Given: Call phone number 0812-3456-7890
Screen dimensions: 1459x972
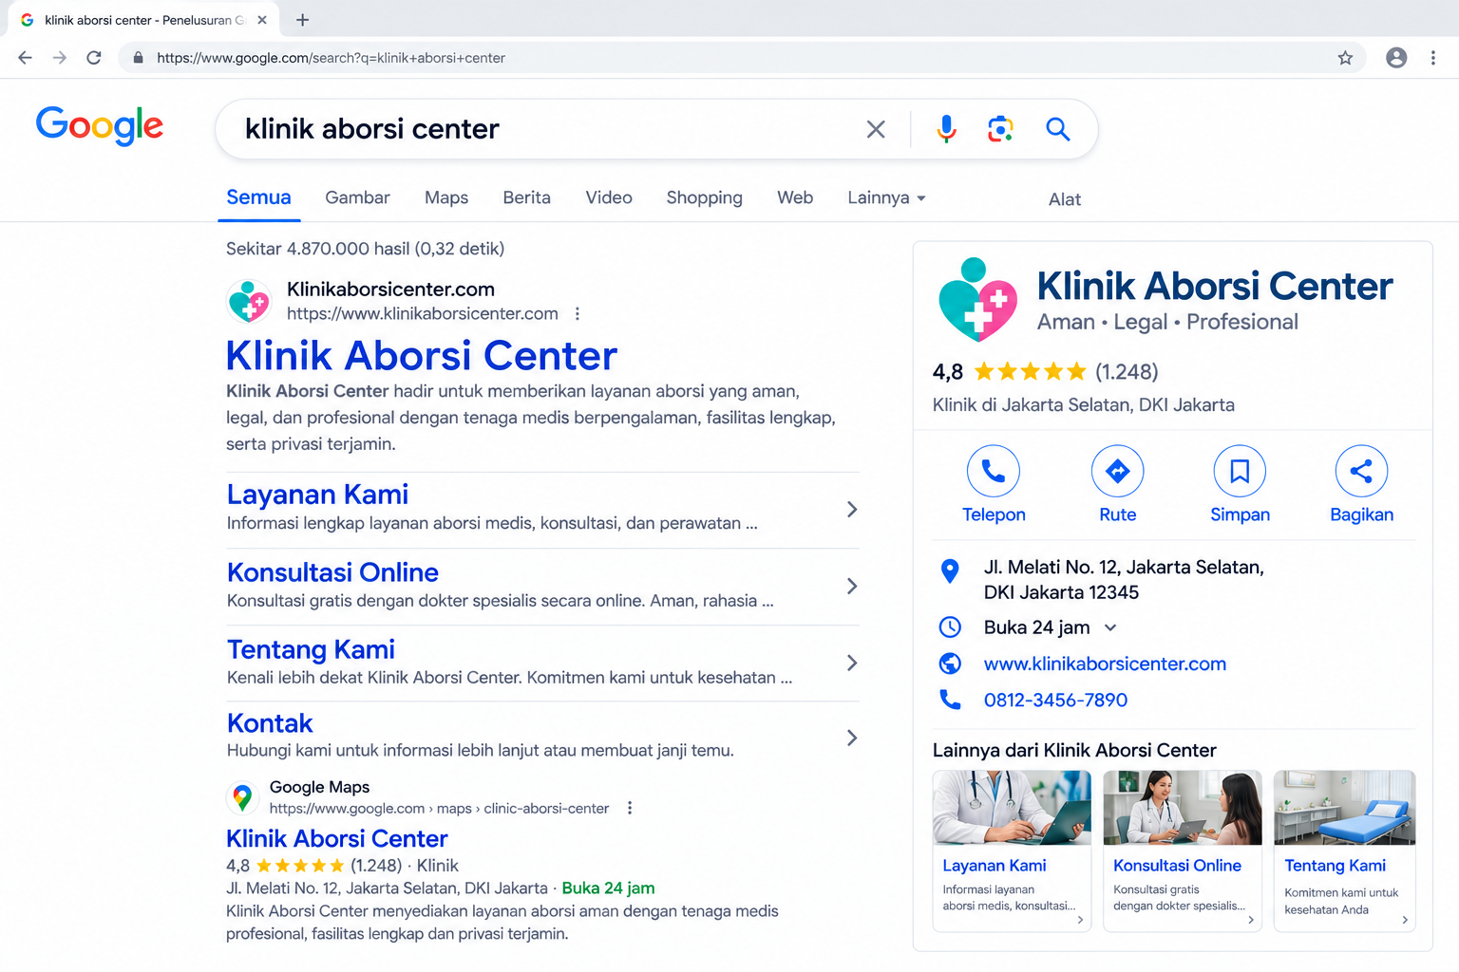Looking at the screenshot, I should 1055,700.
